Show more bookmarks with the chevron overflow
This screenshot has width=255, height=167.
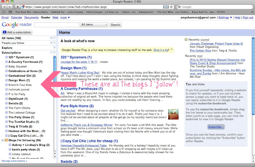(252, 12)
